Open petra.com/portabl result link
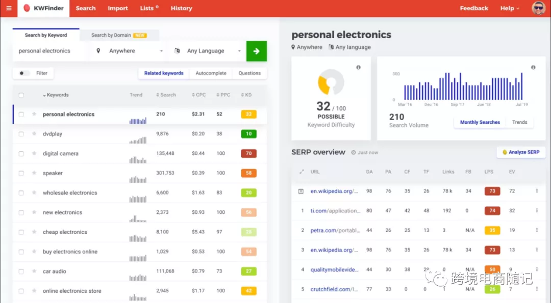This screenshot has height=303, width=551. pyautogui.click(x=335, y=230)
